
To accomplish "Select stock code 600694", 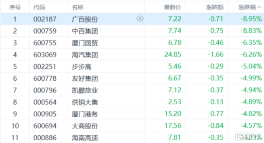I will point(45,126).
